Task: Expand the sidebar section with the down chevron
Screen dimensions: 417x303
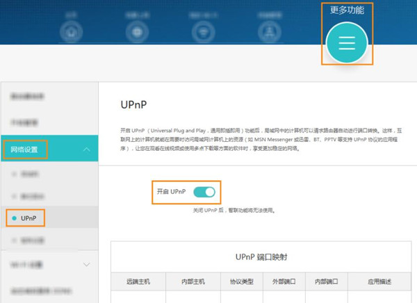Action: pyautogui.click(x=87, y=264)
